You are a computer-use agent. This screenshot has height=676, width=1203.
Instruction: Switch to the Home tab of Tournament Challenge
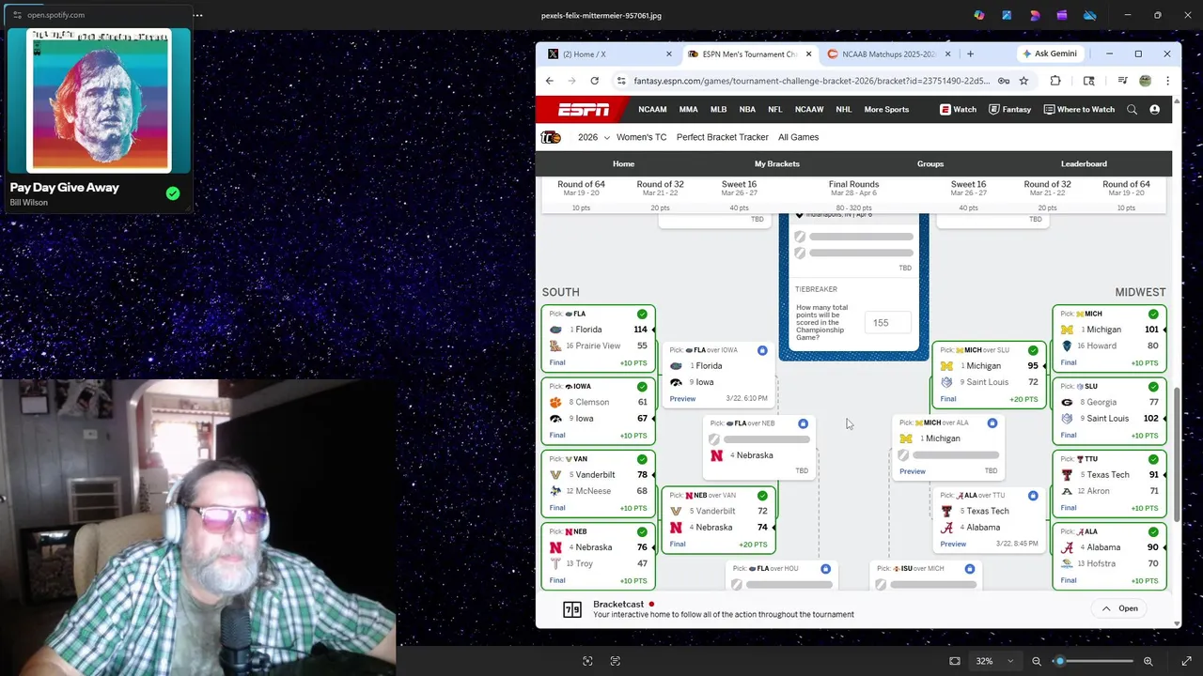coord(623,163)
